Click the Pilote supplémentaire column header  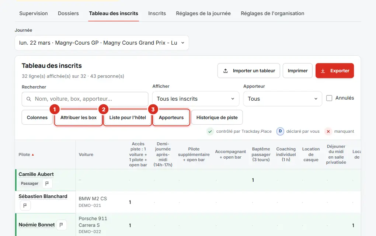[194, 155]
